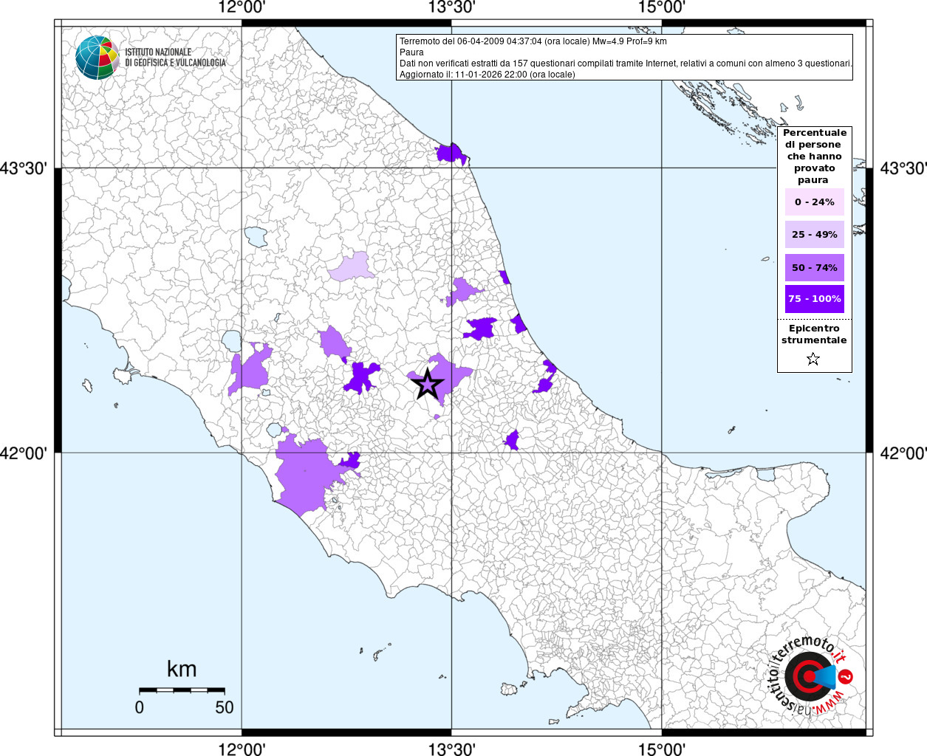Click the "km" scale bar label

[x=182, y=669]
